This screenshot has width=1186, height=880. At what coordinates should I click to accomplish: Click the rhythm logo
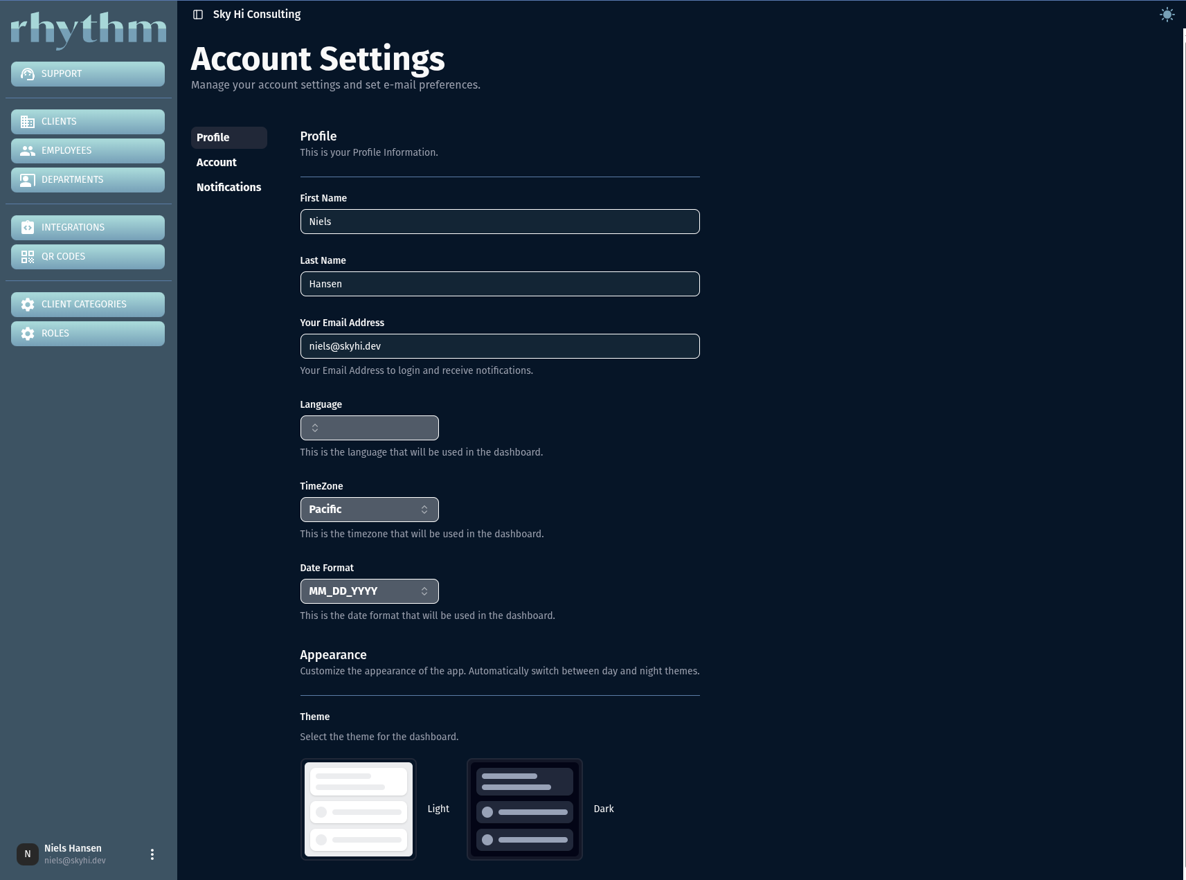click(x=88, y=29)
